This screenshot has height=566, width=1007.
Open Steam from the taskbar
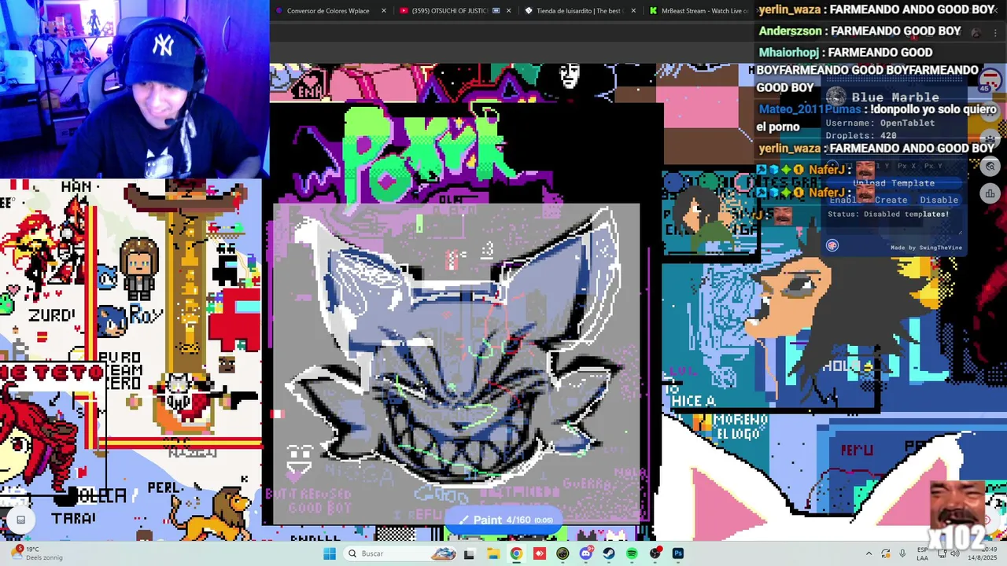click(x=609, y=553)
